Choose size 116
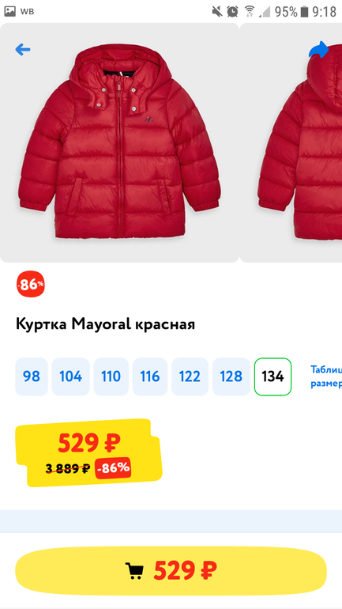342x609 pixels. click(150, 376)
